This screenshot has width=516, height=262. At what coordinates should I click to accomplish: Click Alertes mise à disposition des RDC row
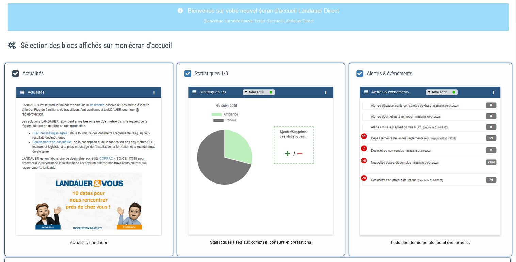[430, 127]
